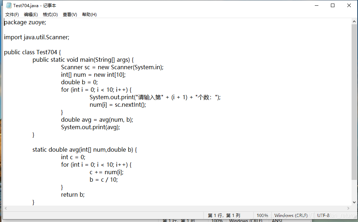Click ANSI in the background Notepad window
The image size is (358, 222).
[x=277, y=221]
